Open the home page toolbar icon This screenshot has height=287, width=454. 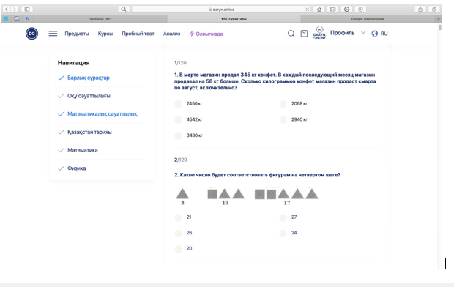coord(319,10)
